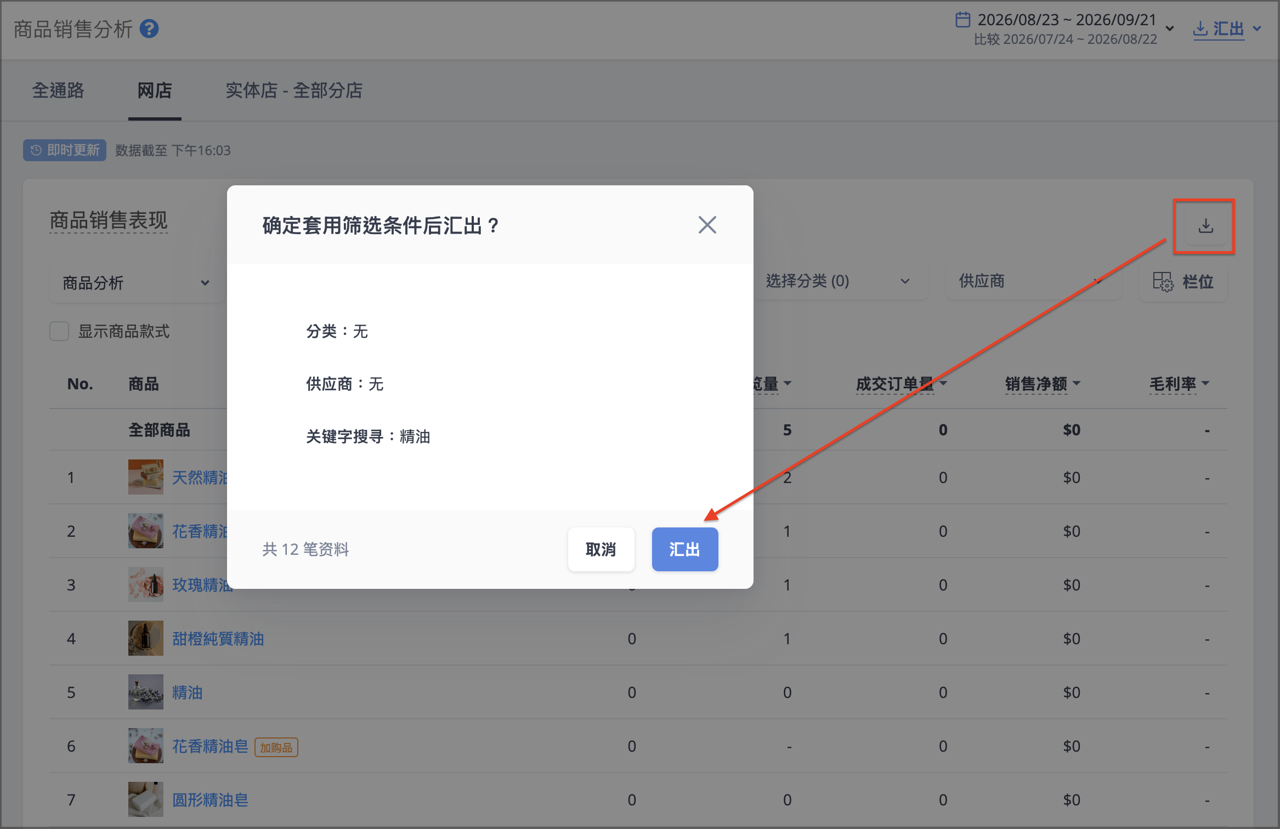Click the 关键字搜寻：精油 line

click(368, 436)
